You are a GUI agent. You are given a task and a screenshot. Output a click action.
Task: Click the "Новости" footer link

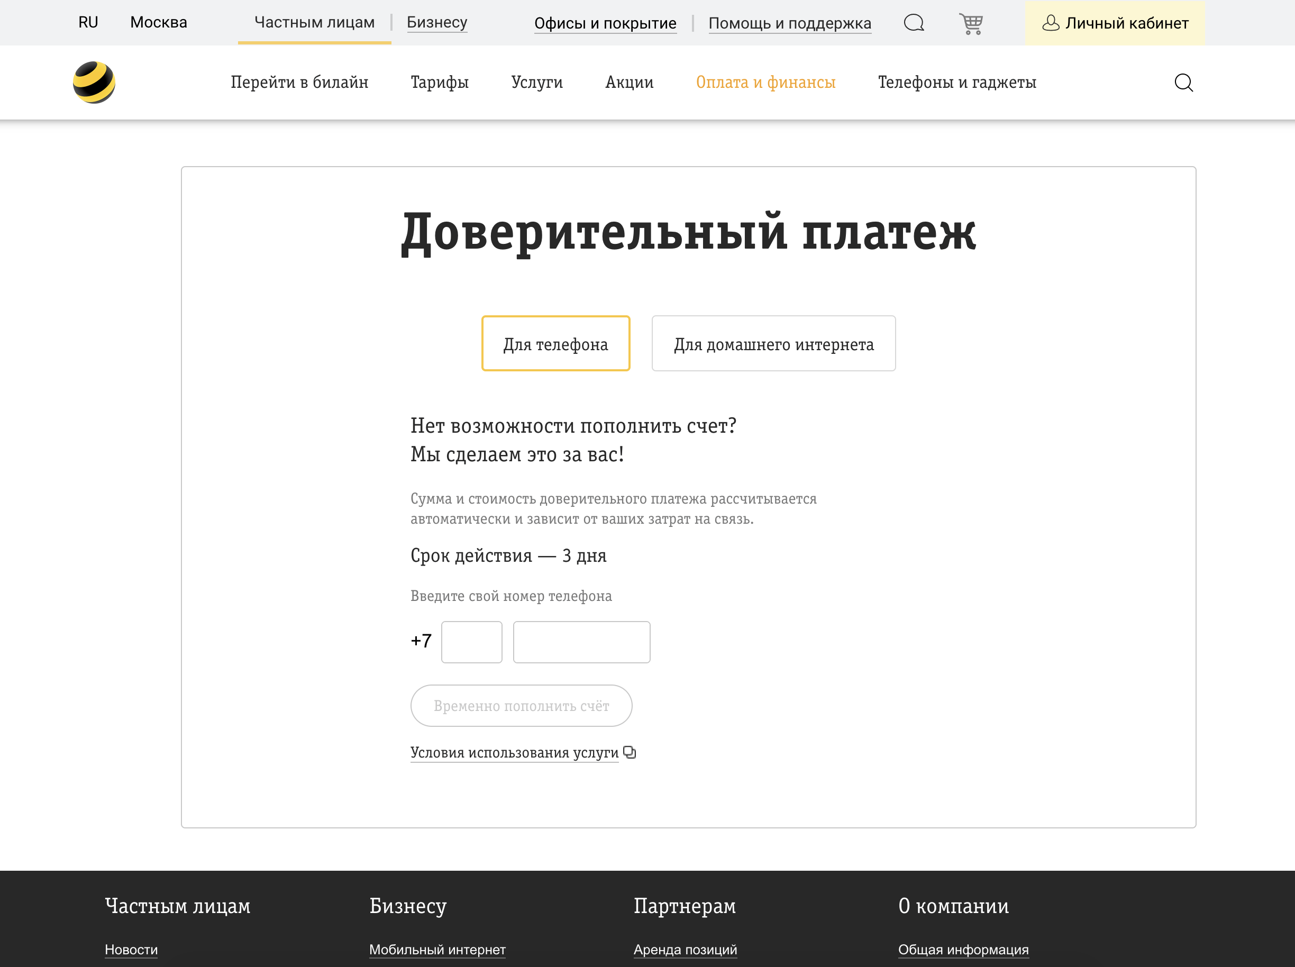coord(131,950)
